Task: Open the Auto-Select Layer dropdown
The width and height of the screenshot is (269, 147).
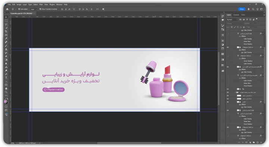Action: [x=34, y=9]
